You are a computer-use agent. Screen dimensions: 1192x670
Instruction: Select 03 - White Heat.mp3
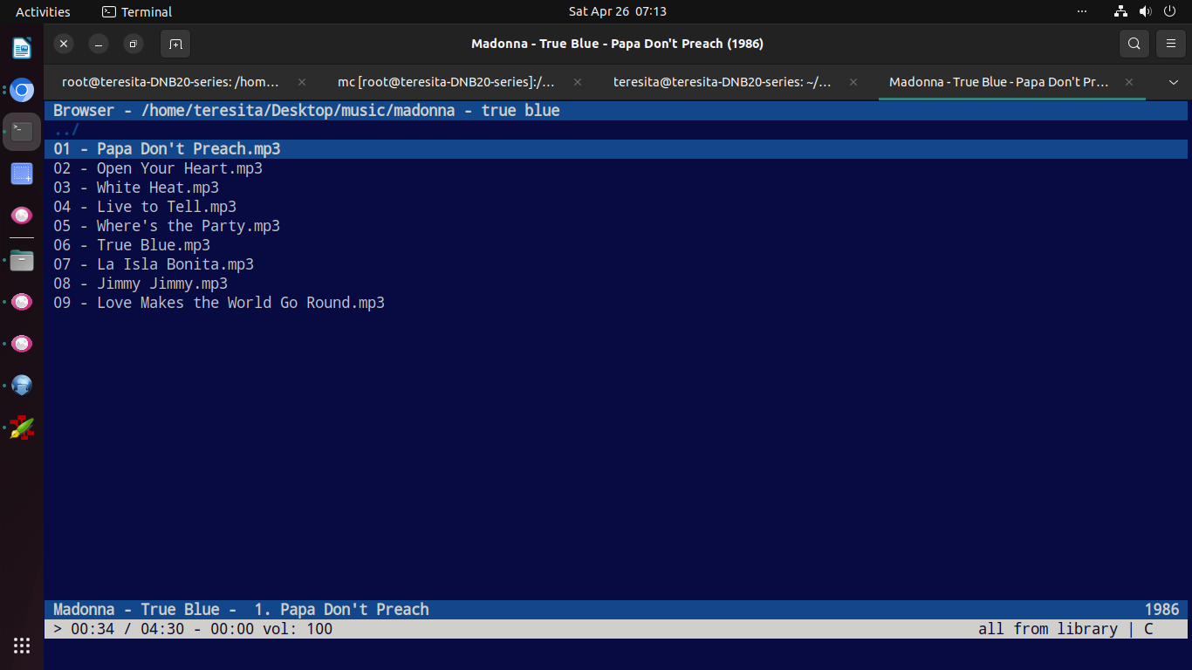tap(136, 188)
